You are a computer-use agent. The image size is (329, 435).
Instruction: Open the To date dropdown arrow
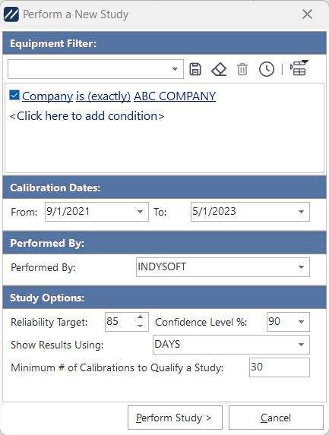[301, 212]
